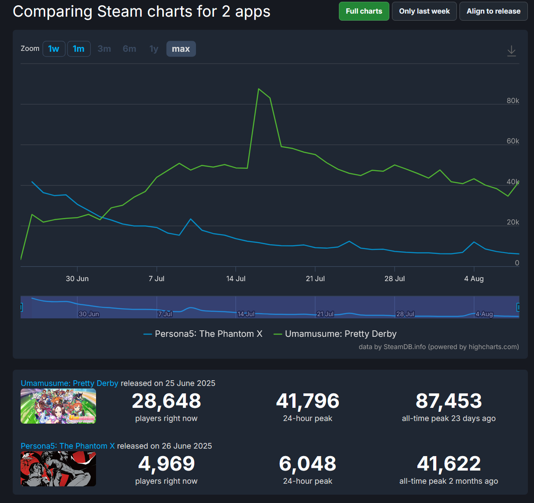Click the '41,622' all-time peak value

pos(449,464)
